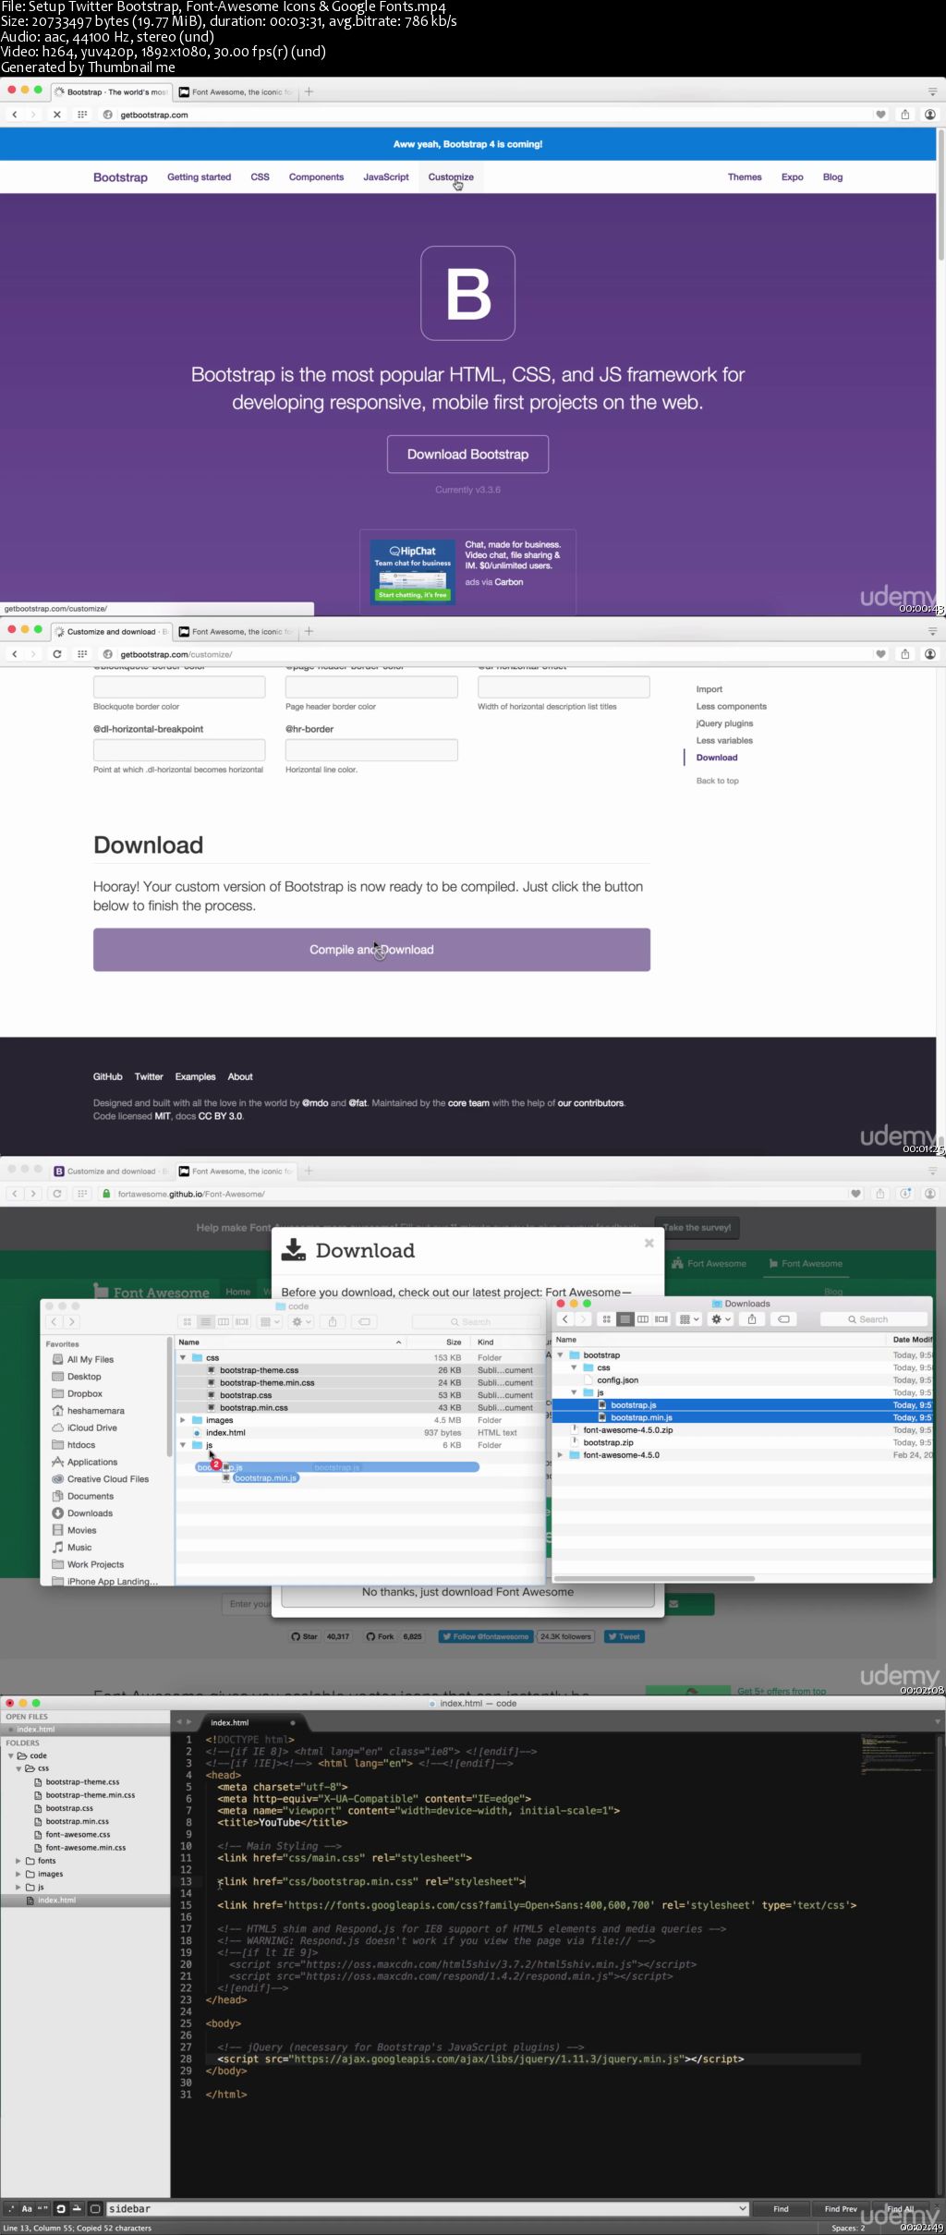Open Creative Cloud Files in Finder sidebar
This screenshot has height=2235, width=946.
point(107,1479)
